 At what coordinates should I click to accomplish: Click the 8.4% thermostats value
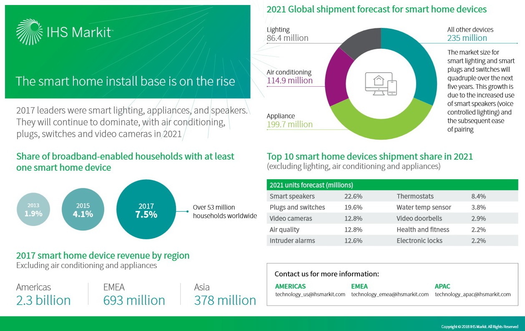coord(478,196)
